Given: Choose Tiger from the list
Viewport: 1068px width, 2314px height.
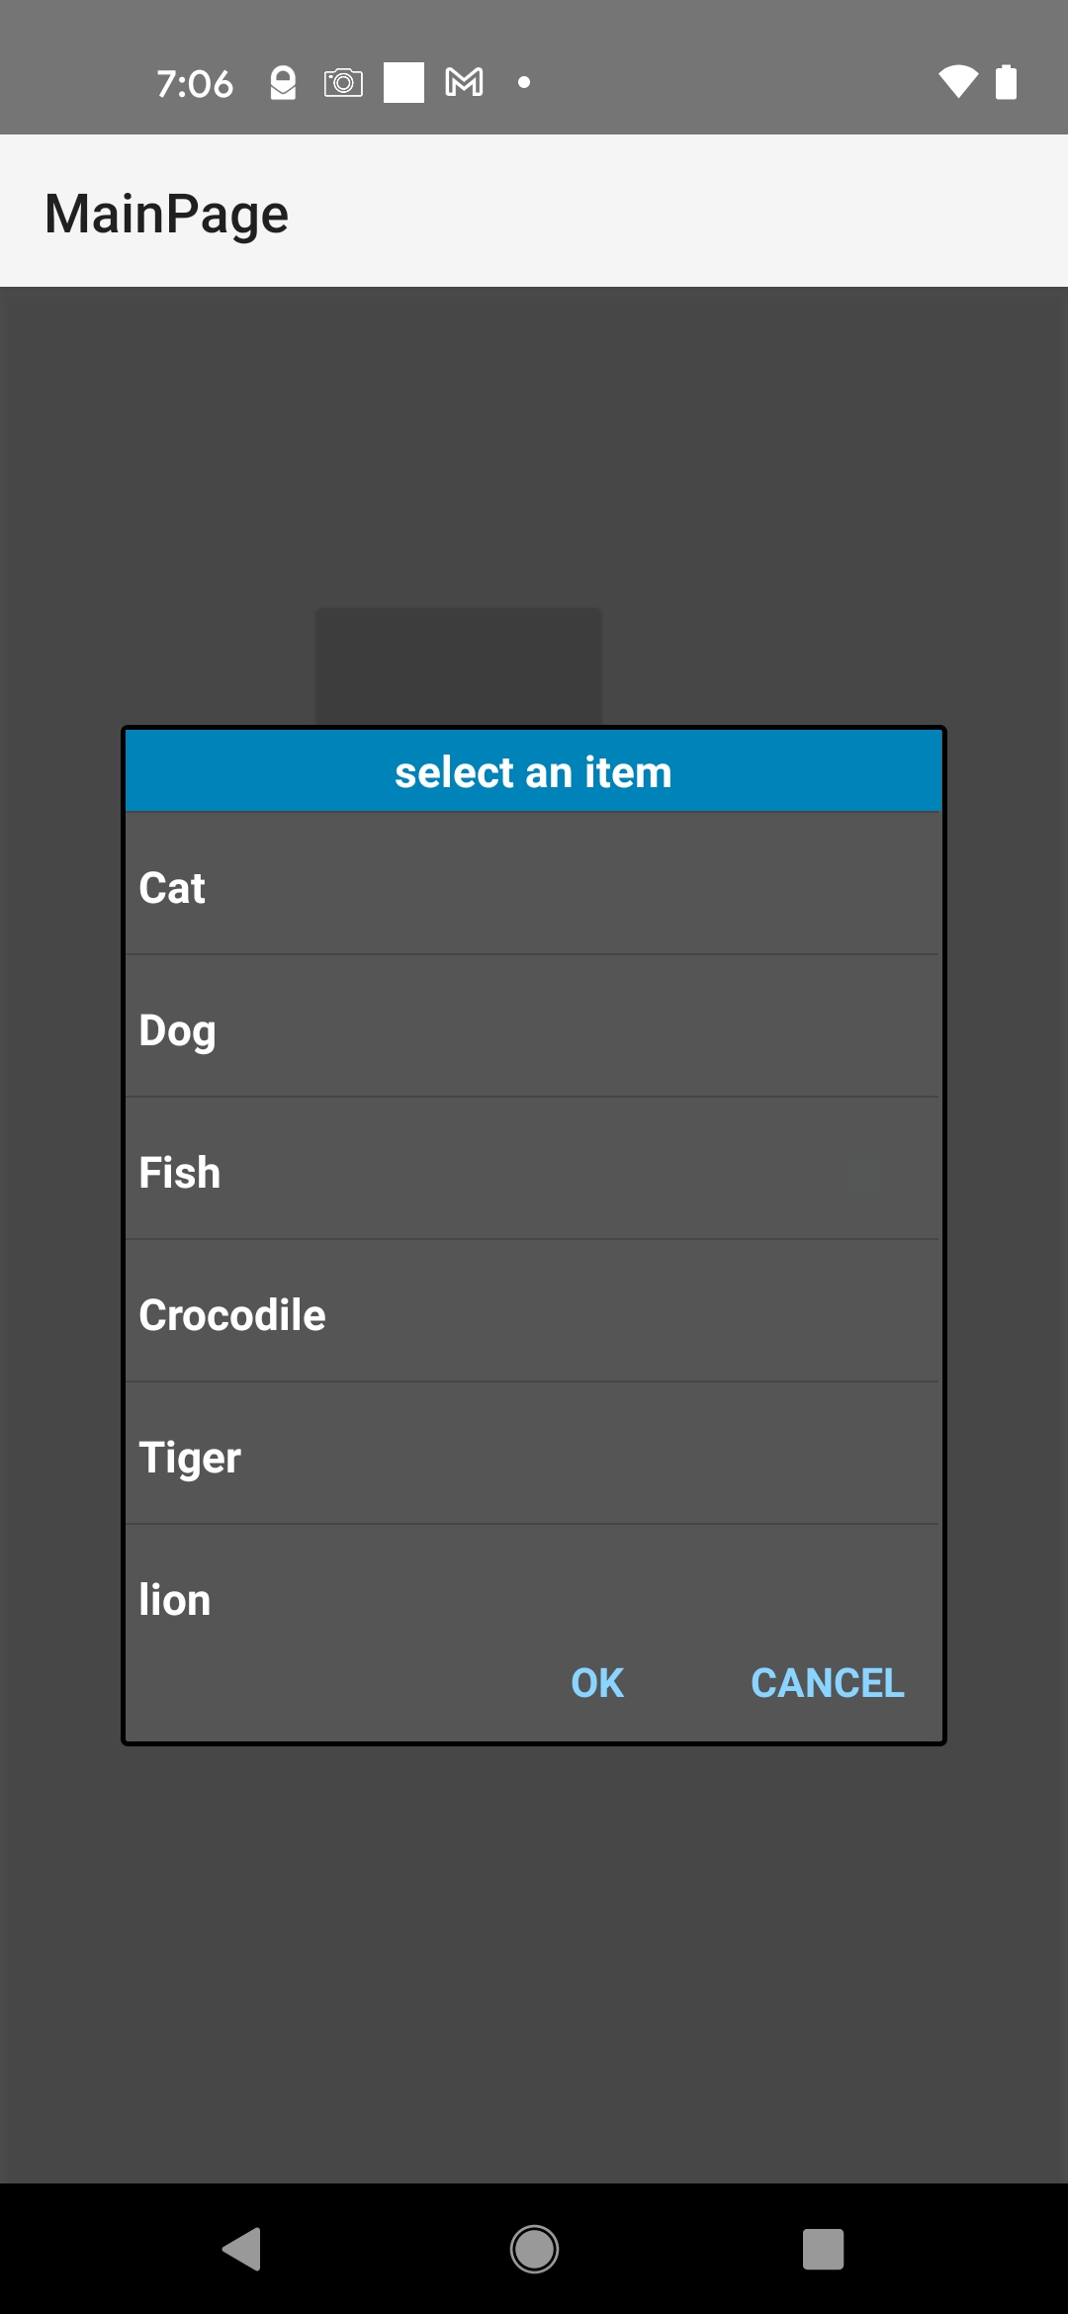Looking at the screenshot, I should 532,1457.
